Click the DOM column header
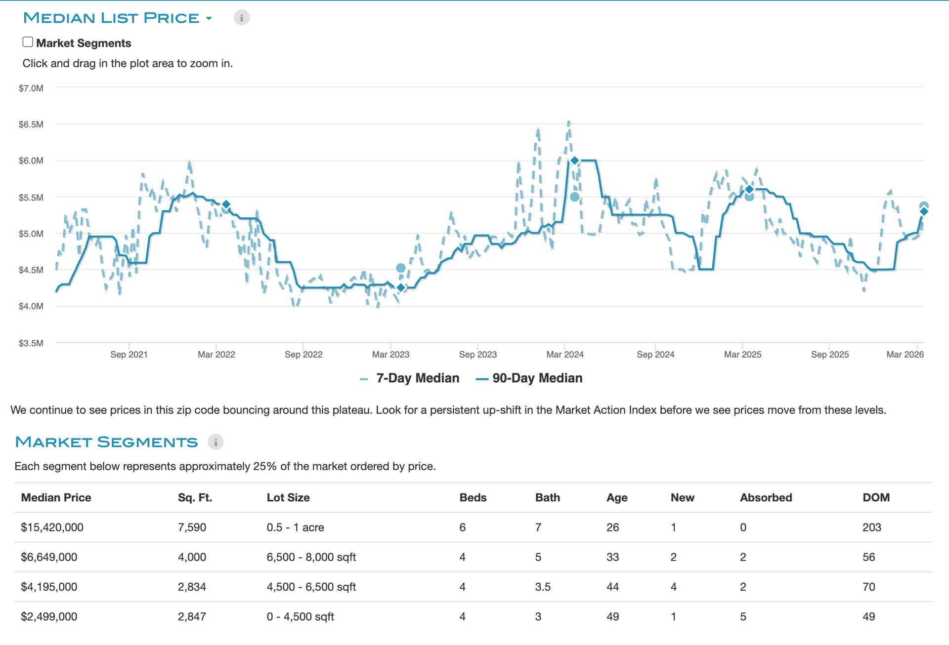The image size is (949, 645). tap(876, 498)
